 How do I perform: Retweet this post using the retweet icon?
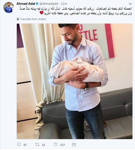[37, 145]
